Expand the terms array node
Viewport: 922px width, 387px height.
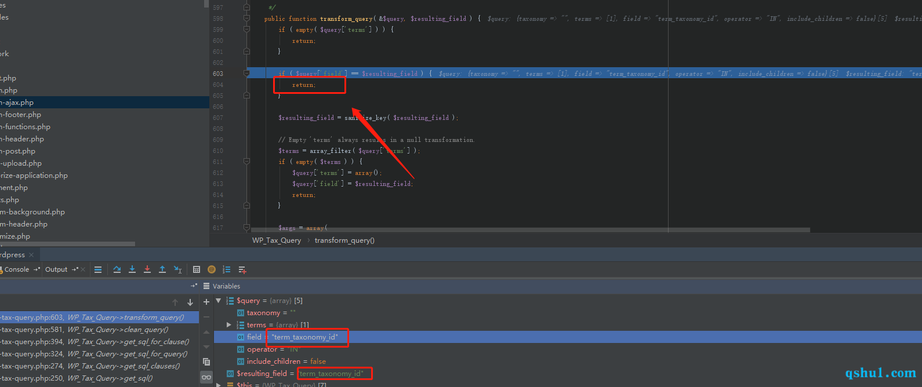coord(228,325)
